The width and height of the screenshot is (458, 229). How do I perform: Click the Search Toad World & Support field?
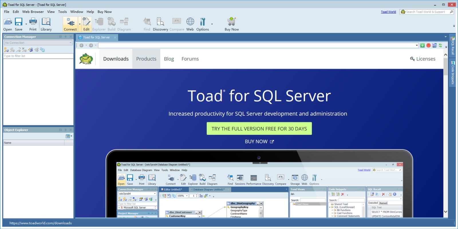[x=425, y=12]
